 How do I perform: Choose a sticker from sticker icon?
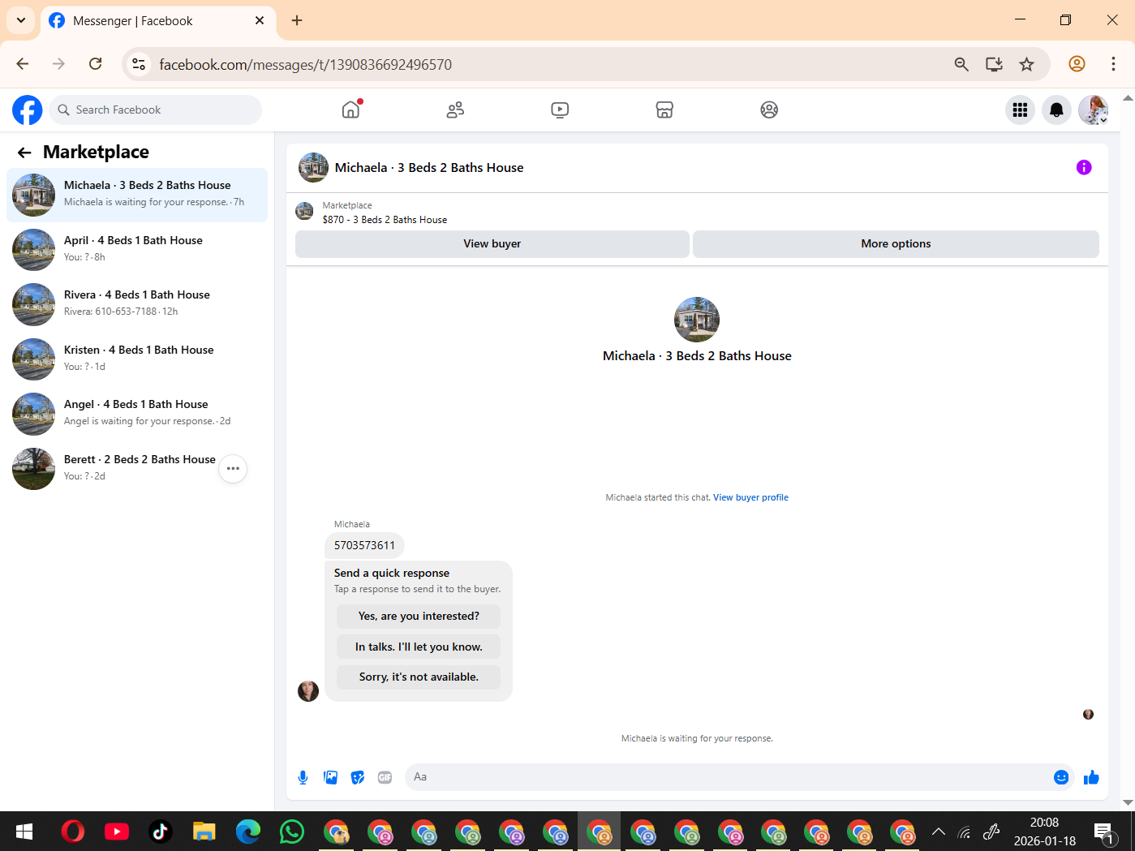point(358,777)
